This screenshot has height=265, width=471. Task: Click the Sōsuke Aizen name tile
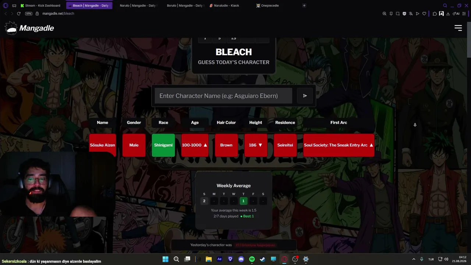(x=102, y=145)
